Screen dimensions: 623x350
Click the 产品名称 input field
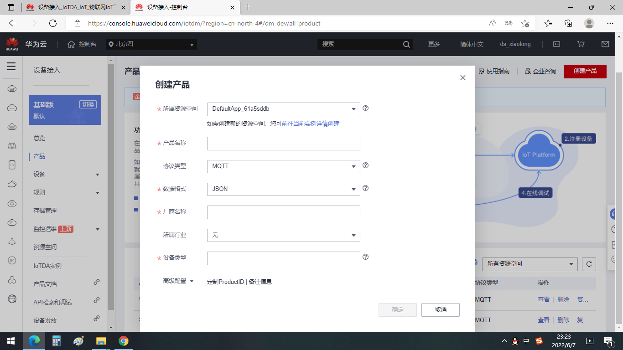(x=284, y=144)
